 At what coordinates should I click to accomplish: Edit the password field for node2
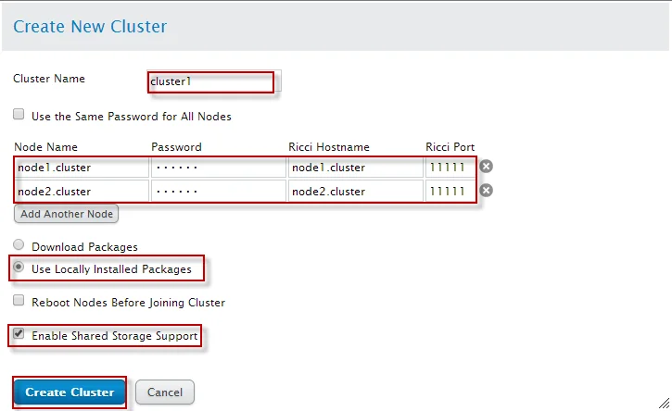click(217, 192)
